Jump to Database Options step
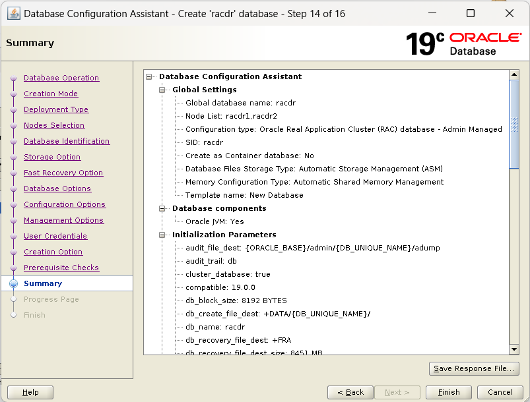 57,188
